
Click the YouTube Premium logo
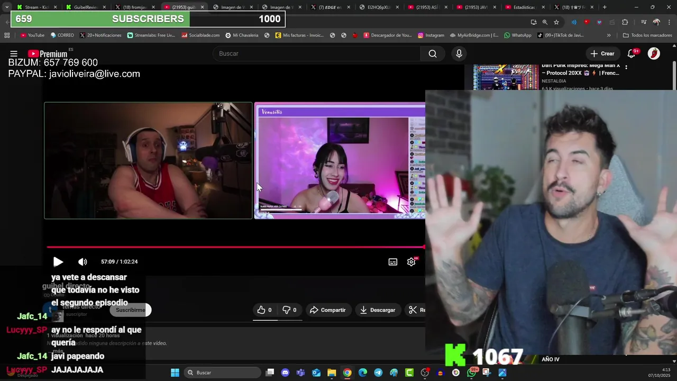(48, 53)
